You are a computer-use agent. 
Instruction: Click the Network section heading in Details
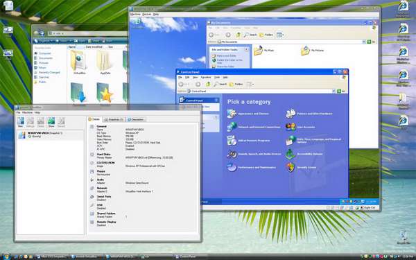pyautogui.click(x=102, y=188)
